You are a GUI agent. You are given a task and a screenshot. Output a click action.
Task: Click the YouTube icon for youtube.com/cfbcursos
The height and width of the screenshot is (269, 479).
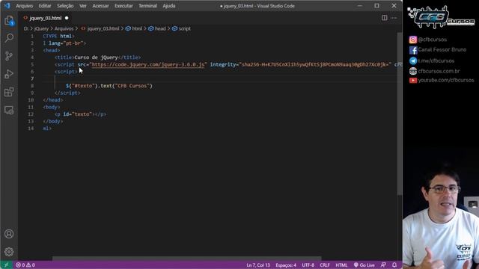[x=413, y=81]
